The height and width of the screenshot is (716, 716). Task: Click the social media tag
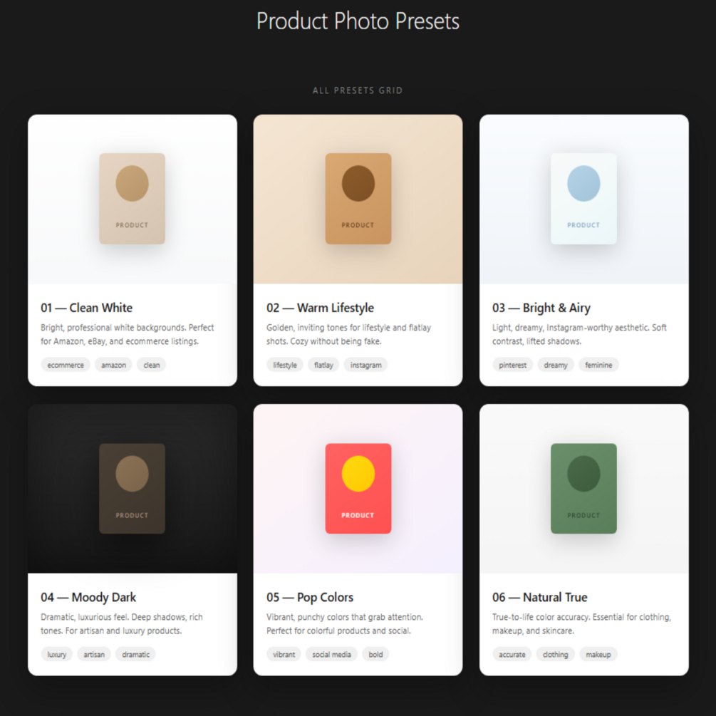(x=331, y=654)
